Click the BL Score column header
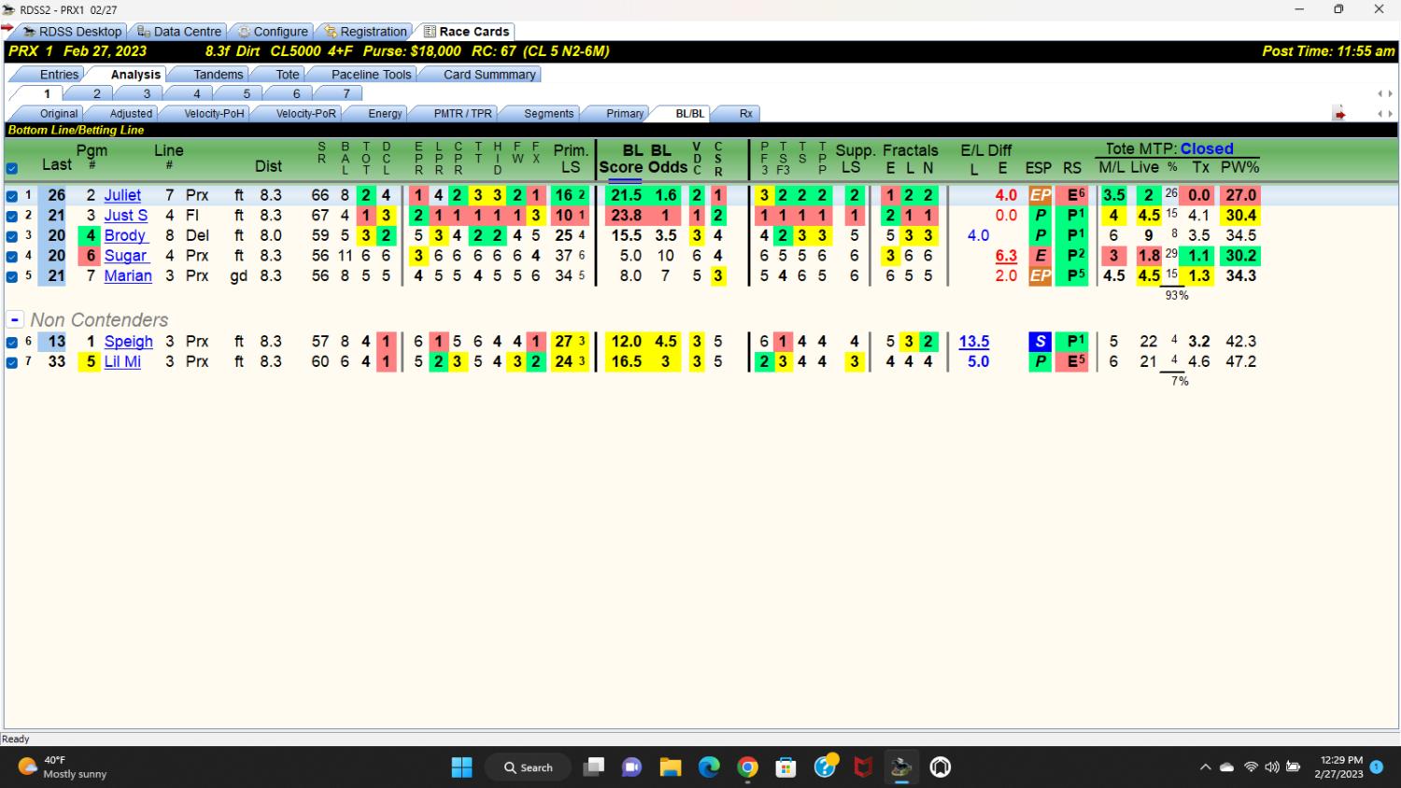1401x788 pixels. click(621, 159)
